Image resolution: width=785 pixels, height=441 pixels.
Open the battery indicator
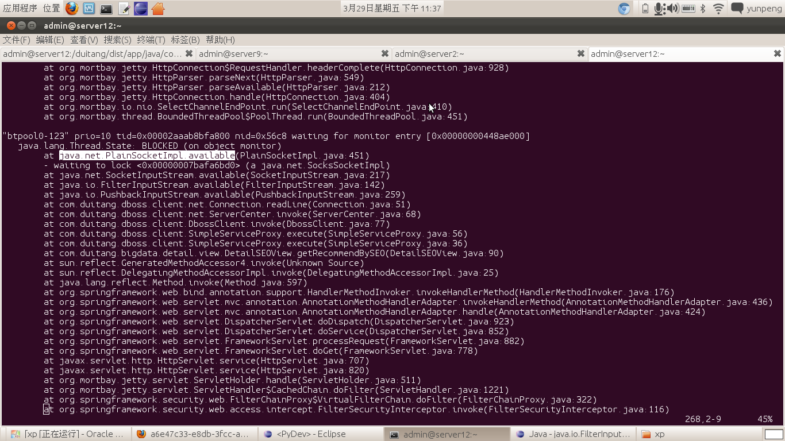click(x=645, y=9)
